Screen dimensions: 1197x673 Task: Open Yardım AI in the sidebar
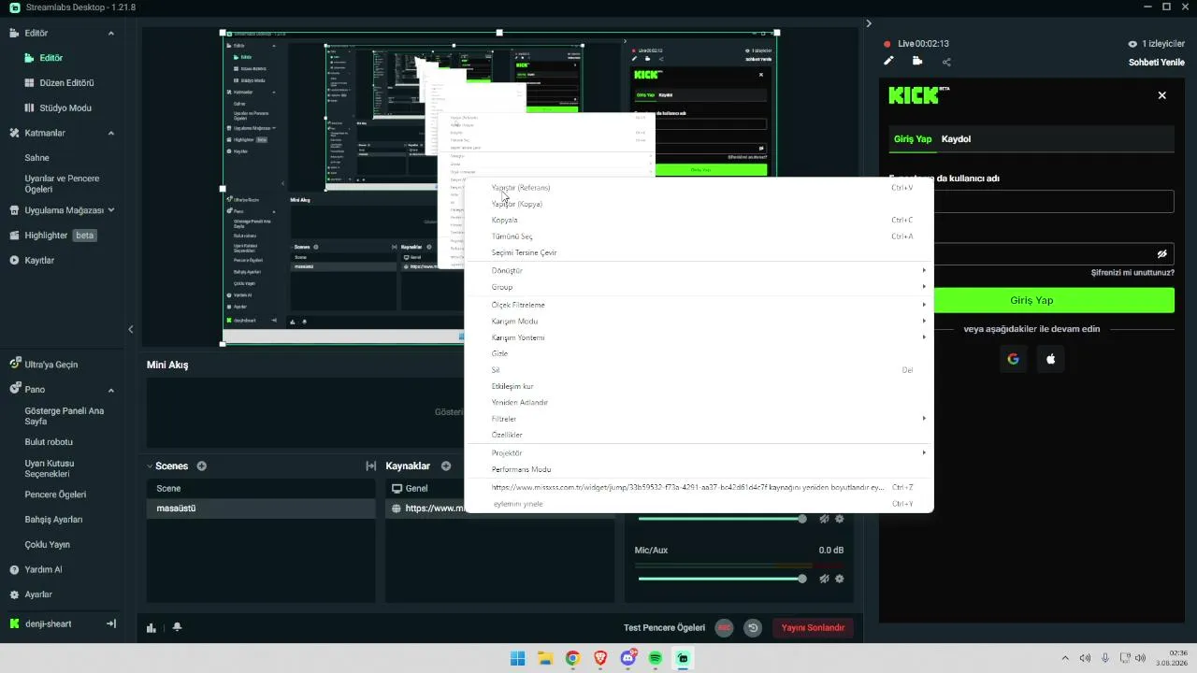[x=43, y=569]
